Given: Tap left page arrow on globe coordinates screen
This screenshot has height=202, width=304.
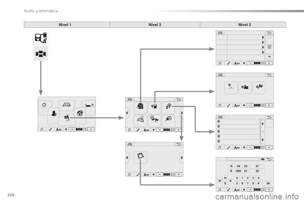Looking at the screenshot, I should [127, 157].
